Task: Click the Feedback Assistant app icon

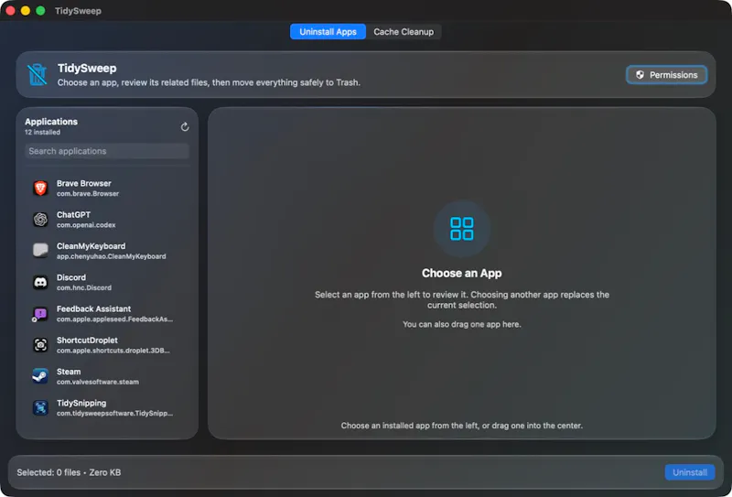Action: coord(40,314)
